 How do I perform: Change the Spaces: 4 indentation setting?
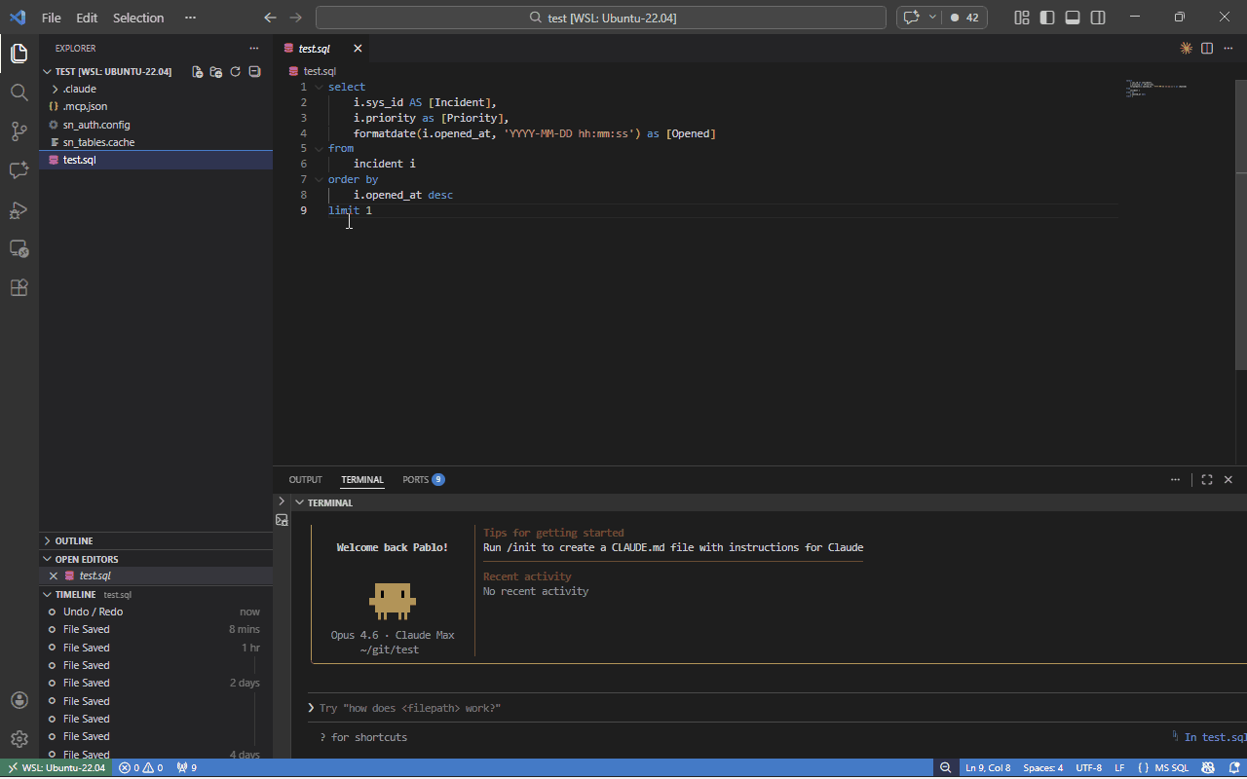click(1043, 767)
